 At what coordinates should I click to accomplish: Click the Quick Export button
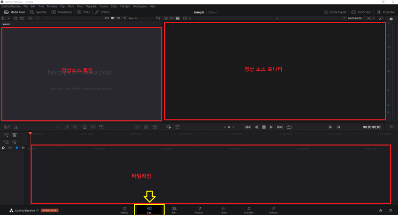(x=335, y=12)
